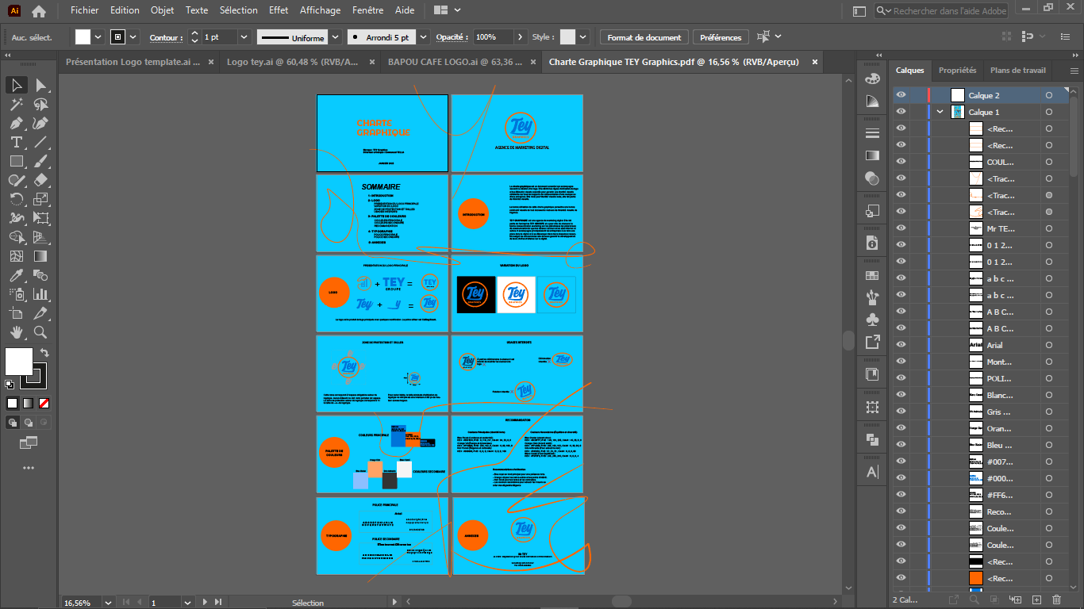Select the Shape Builder tool
1084x609 pixels.
(16, 237)
